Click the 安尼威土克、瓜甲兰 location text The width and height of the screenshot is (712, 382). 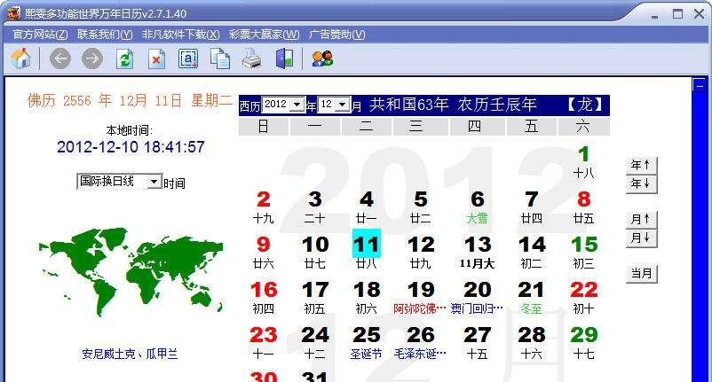click(x=130, y=354)
